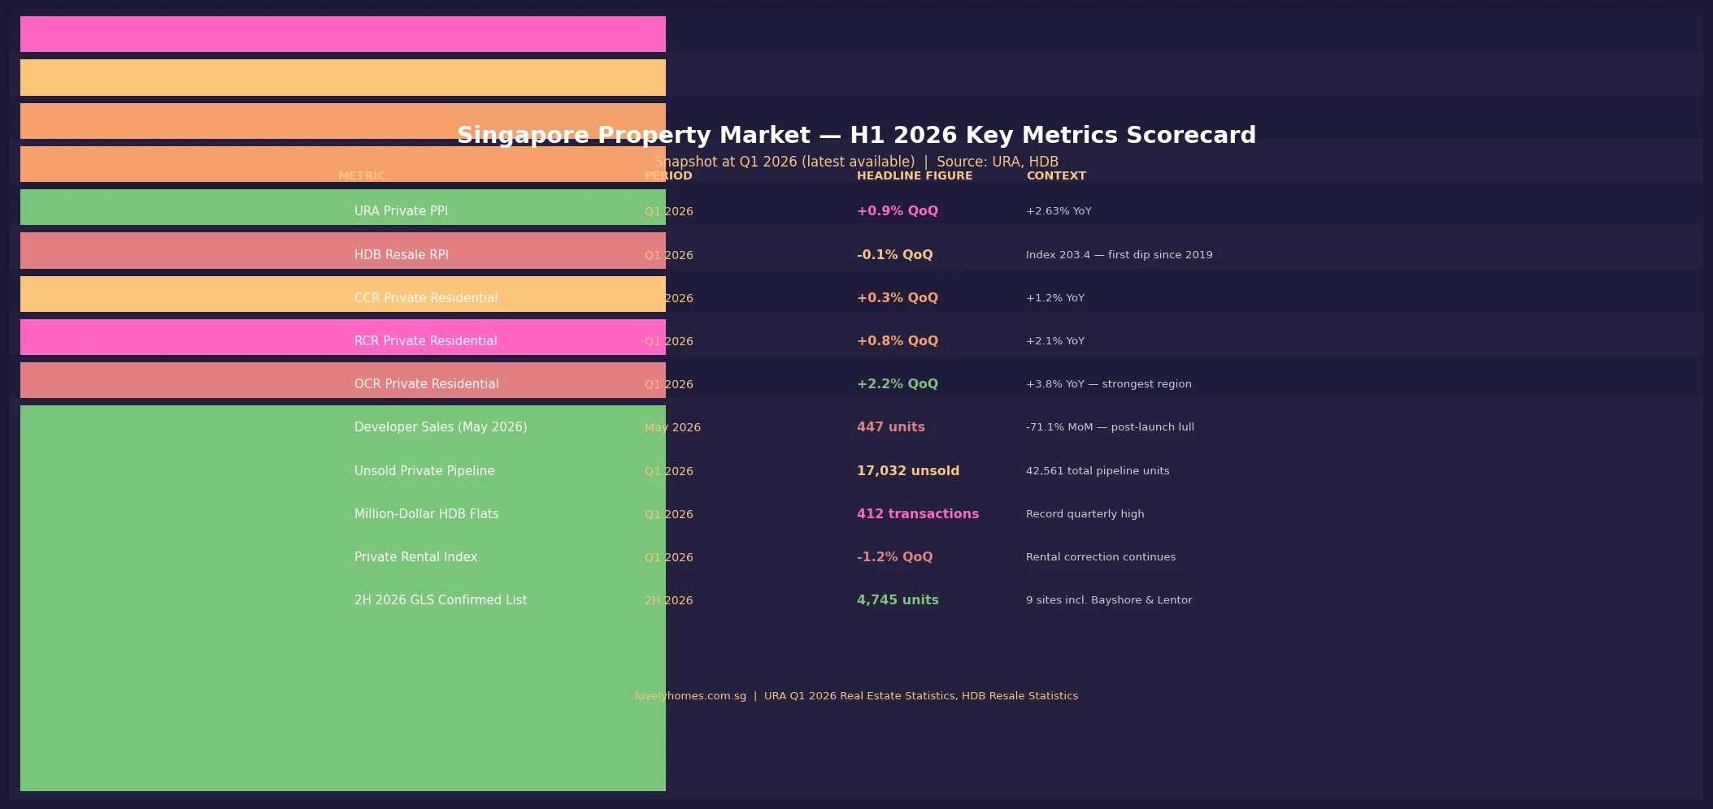Select 'Index 203.4 — first dip since 2019'
1713x809 pixels.
coord(1120,255)
